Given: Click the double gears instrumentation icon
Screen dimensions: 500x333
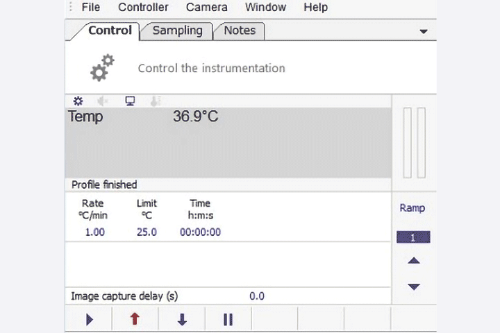Looking at the screenshot, I should point(102,67).
